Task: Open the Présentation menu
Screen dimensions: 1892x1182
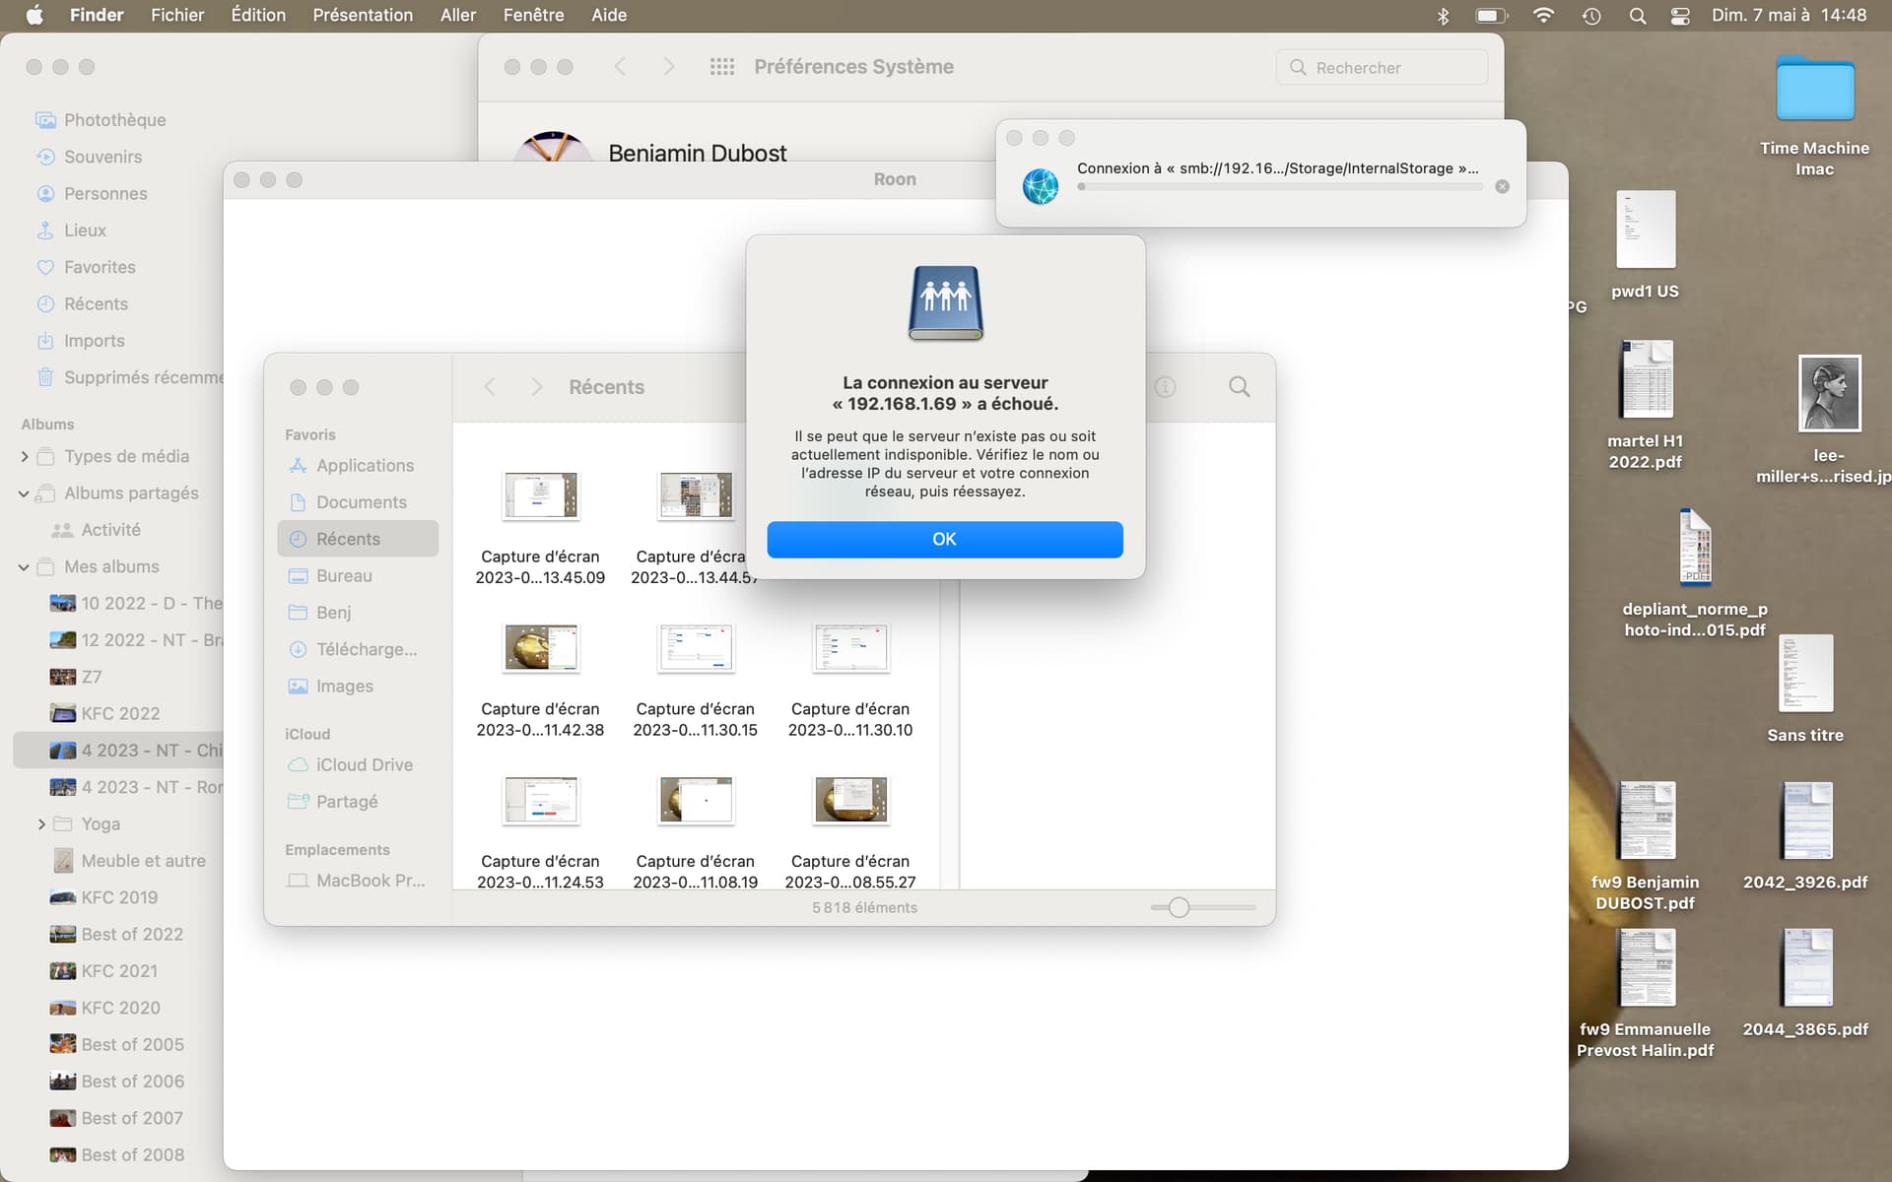Action: coord(362,16)
